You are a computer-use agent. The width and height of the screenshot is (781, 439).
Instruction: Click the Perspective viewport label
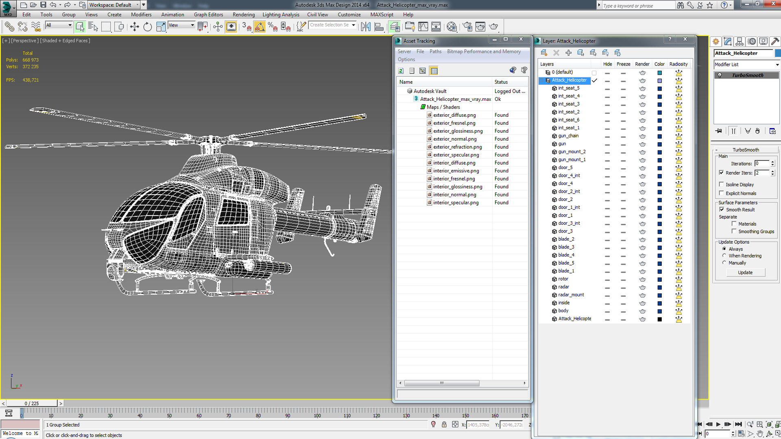pos(25,41)
